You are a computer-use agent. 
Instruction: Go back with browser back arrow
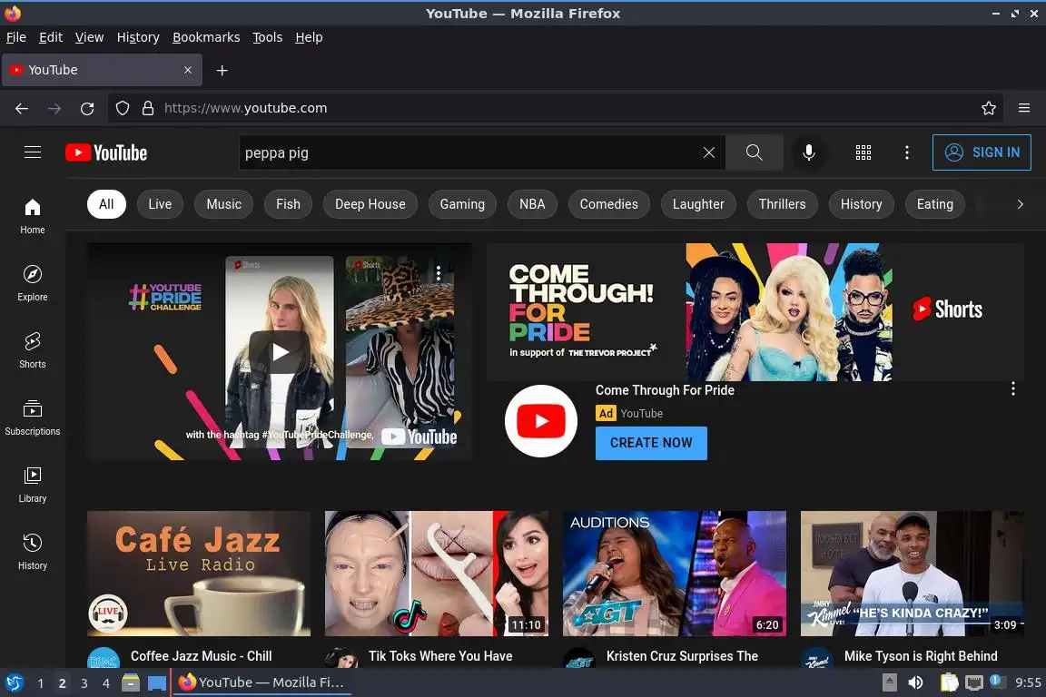click(22, 108)
